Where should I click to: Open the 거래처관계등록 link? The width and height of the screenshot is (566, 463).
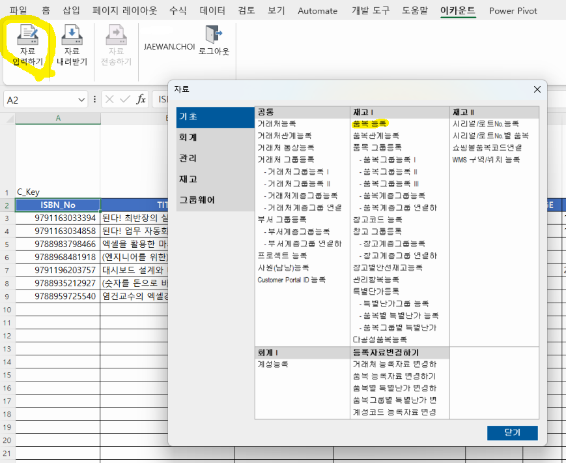tap(285, 136)
